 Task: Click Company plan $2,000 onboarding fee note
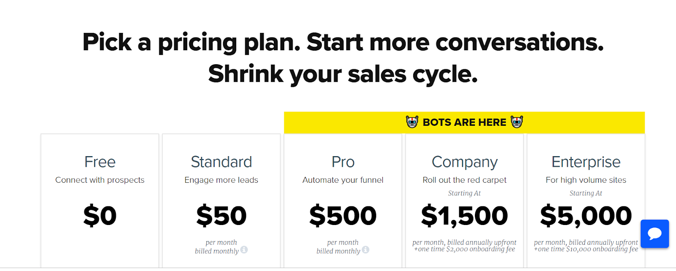pyautogui.click(x=465, y=249)
